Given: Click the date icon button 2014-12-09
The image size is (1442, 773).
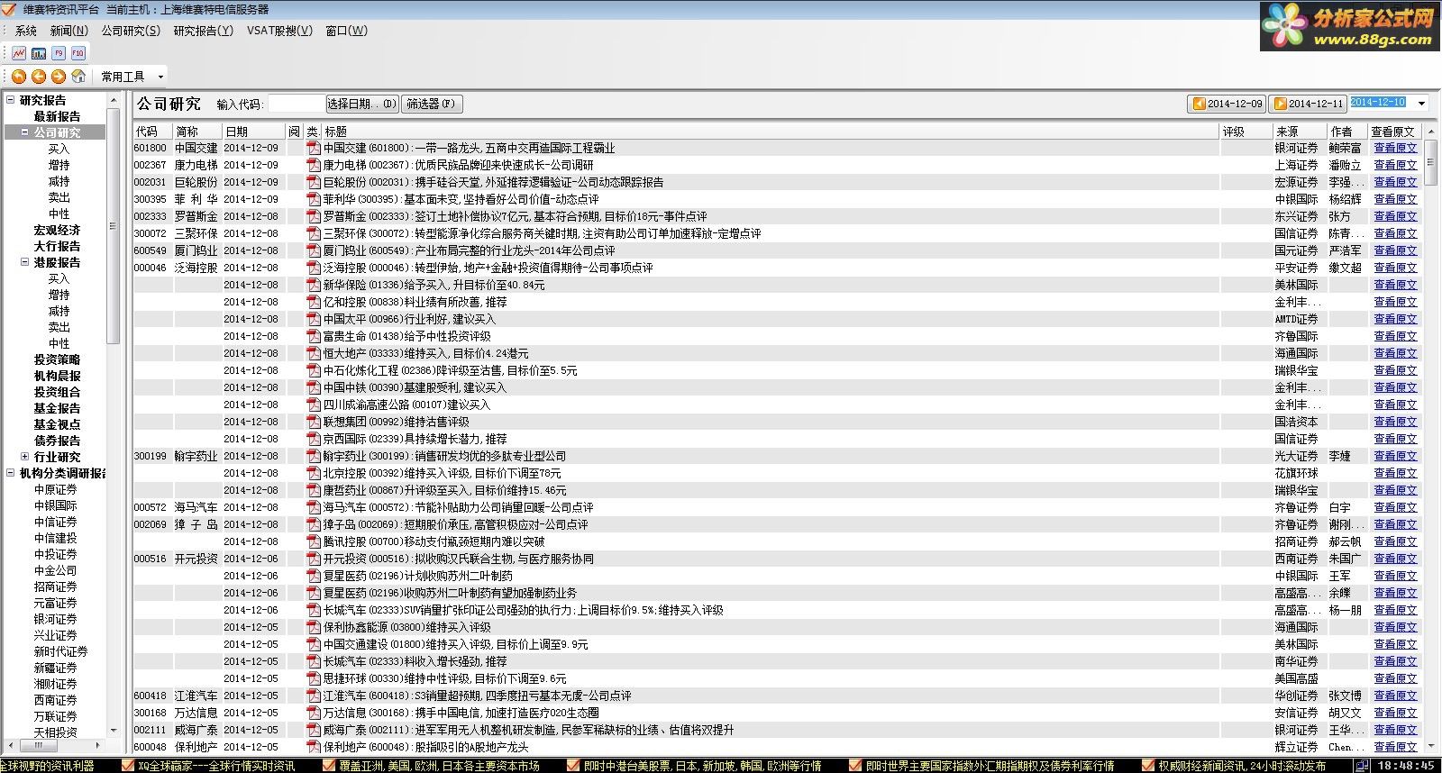Looking at the screenshot, I should click(x=1227, y=104).
